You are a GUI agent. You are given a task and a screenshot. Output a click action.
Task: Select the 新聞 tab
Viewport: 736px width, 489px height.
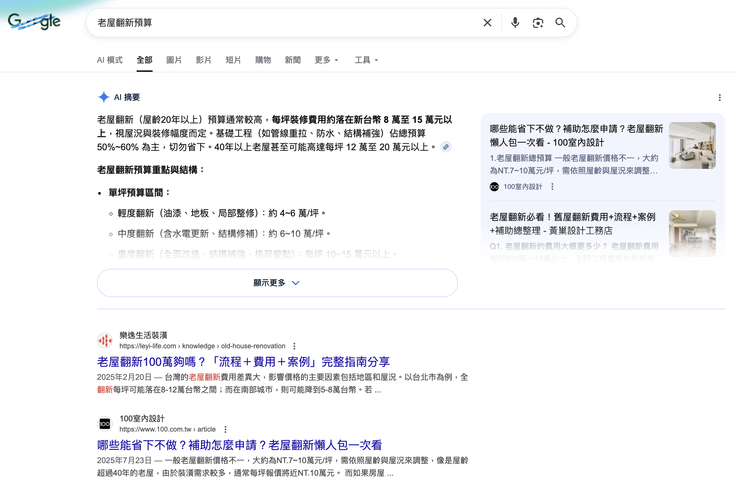pyautogui.click(x=293, y=60)
